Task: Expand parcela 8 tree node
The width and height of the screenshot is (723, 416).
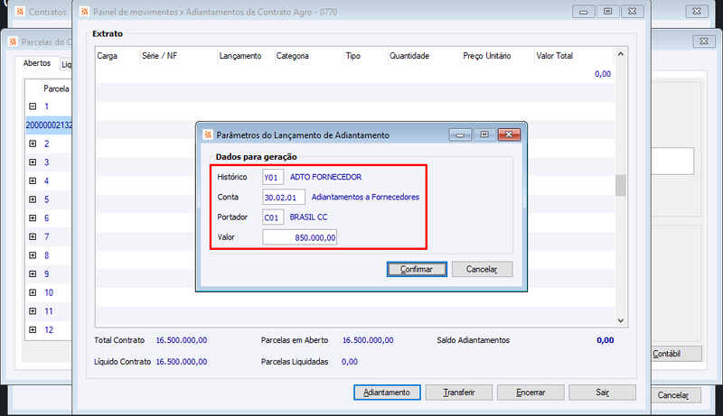Action: [33, 255]
